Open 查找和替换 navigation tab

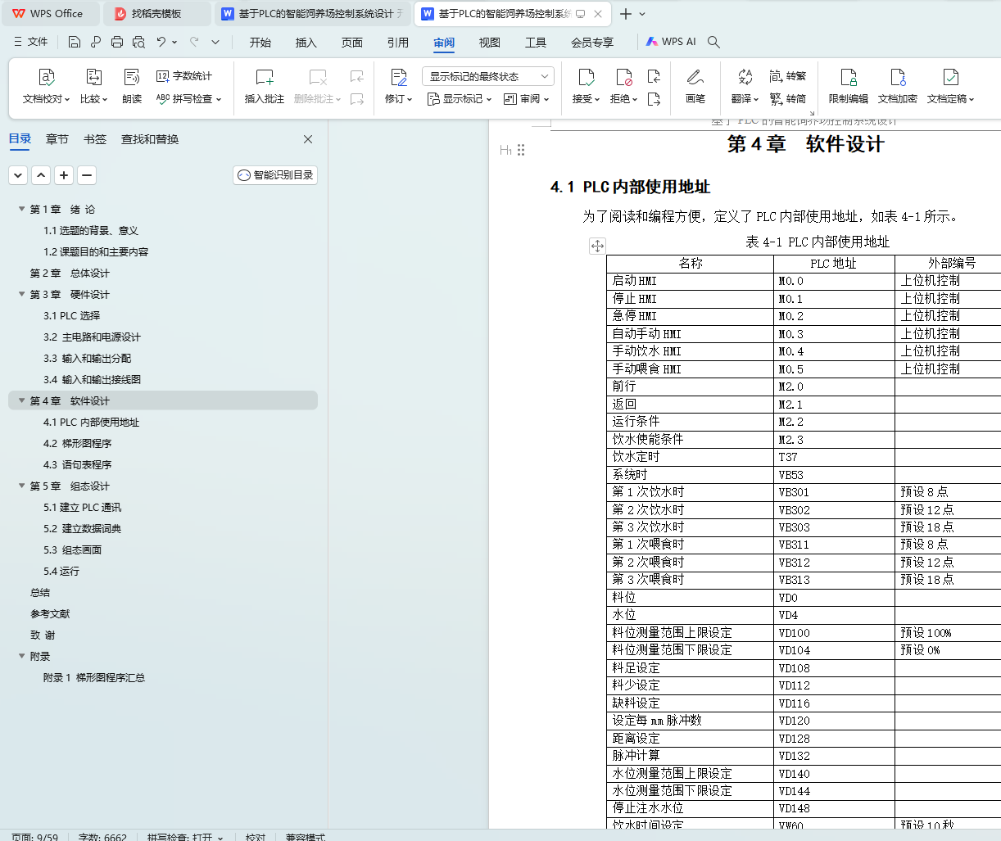pos(150,139)
